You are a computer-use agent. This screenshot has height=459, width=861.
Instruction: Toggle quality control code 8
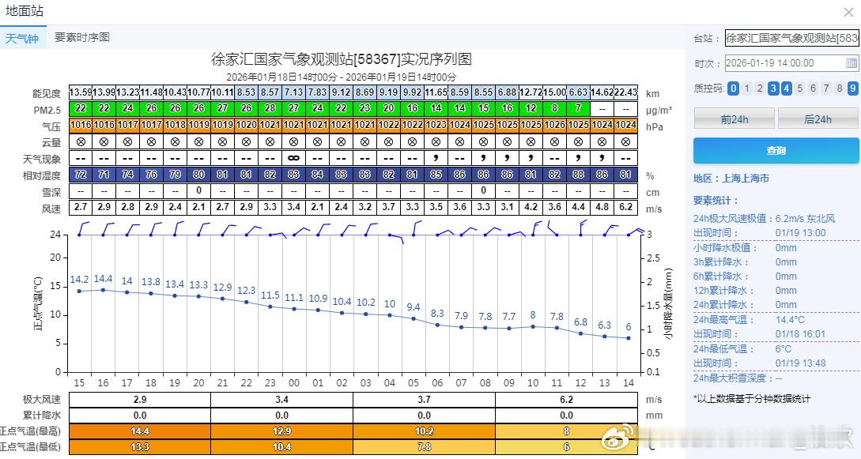point(840,88)
